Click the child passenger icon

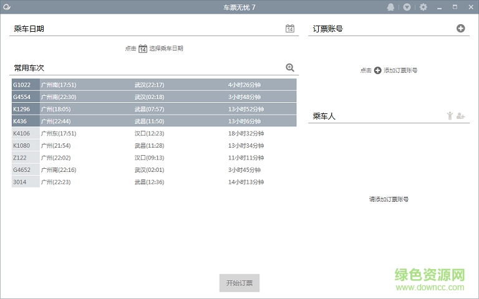coord(450,116)
